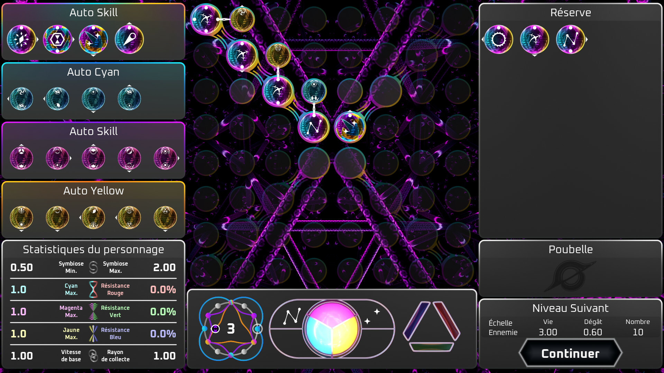Click the needle pin orb in Auto Skill
This screenshot has height=373, width=664.
point(129,39)
